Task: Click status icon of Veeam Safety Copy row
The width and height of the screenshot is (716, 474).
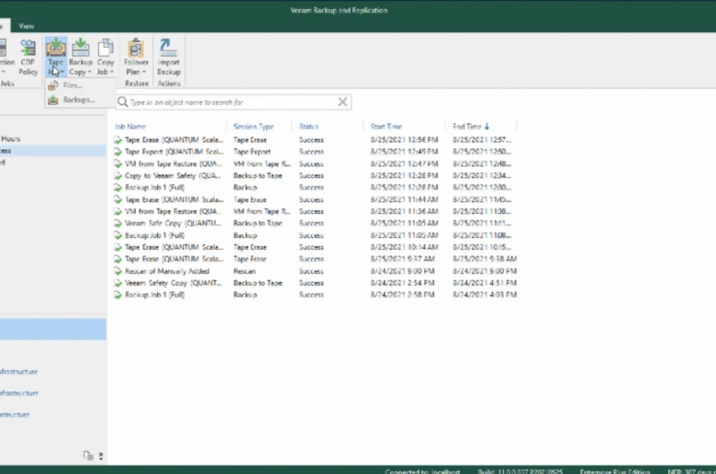Action: pyautogui.click(x=118, y=283)
